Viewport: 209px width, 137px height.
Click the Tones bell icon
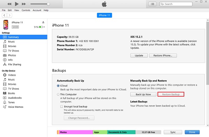click(x=5, y=102)
